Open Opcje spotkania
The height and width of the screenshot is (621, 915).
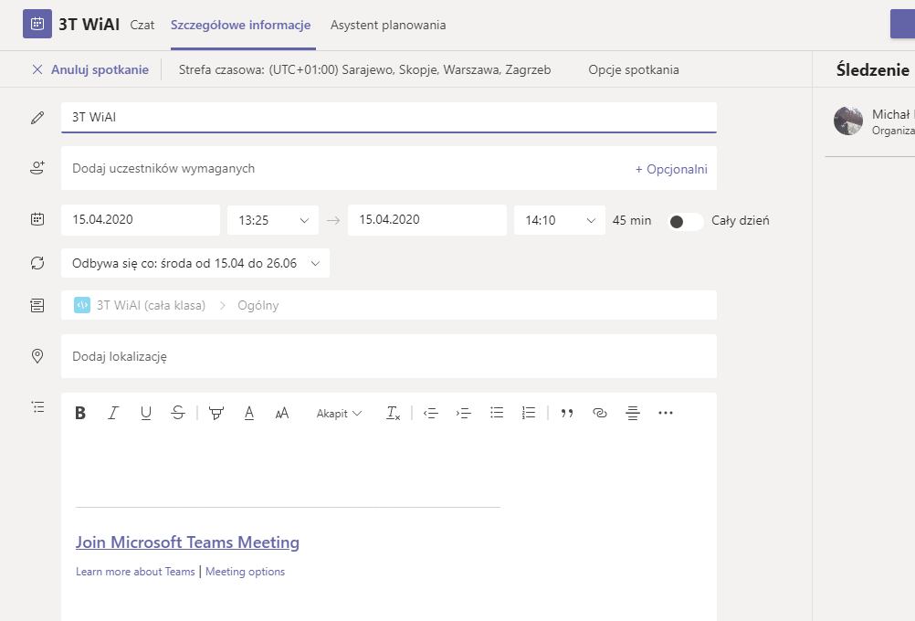[x=634, y=69]
